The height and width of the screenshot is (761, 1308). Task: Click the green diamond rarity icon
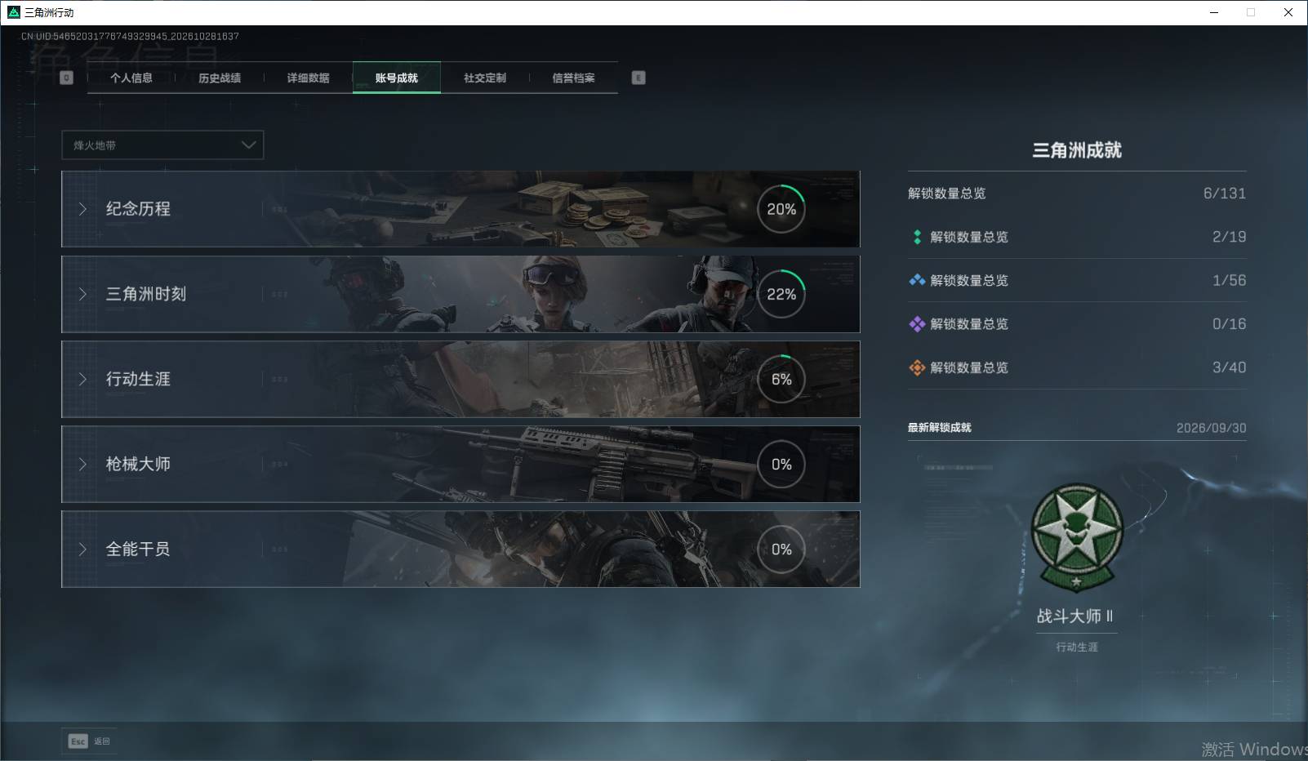(x=917, y=237)
